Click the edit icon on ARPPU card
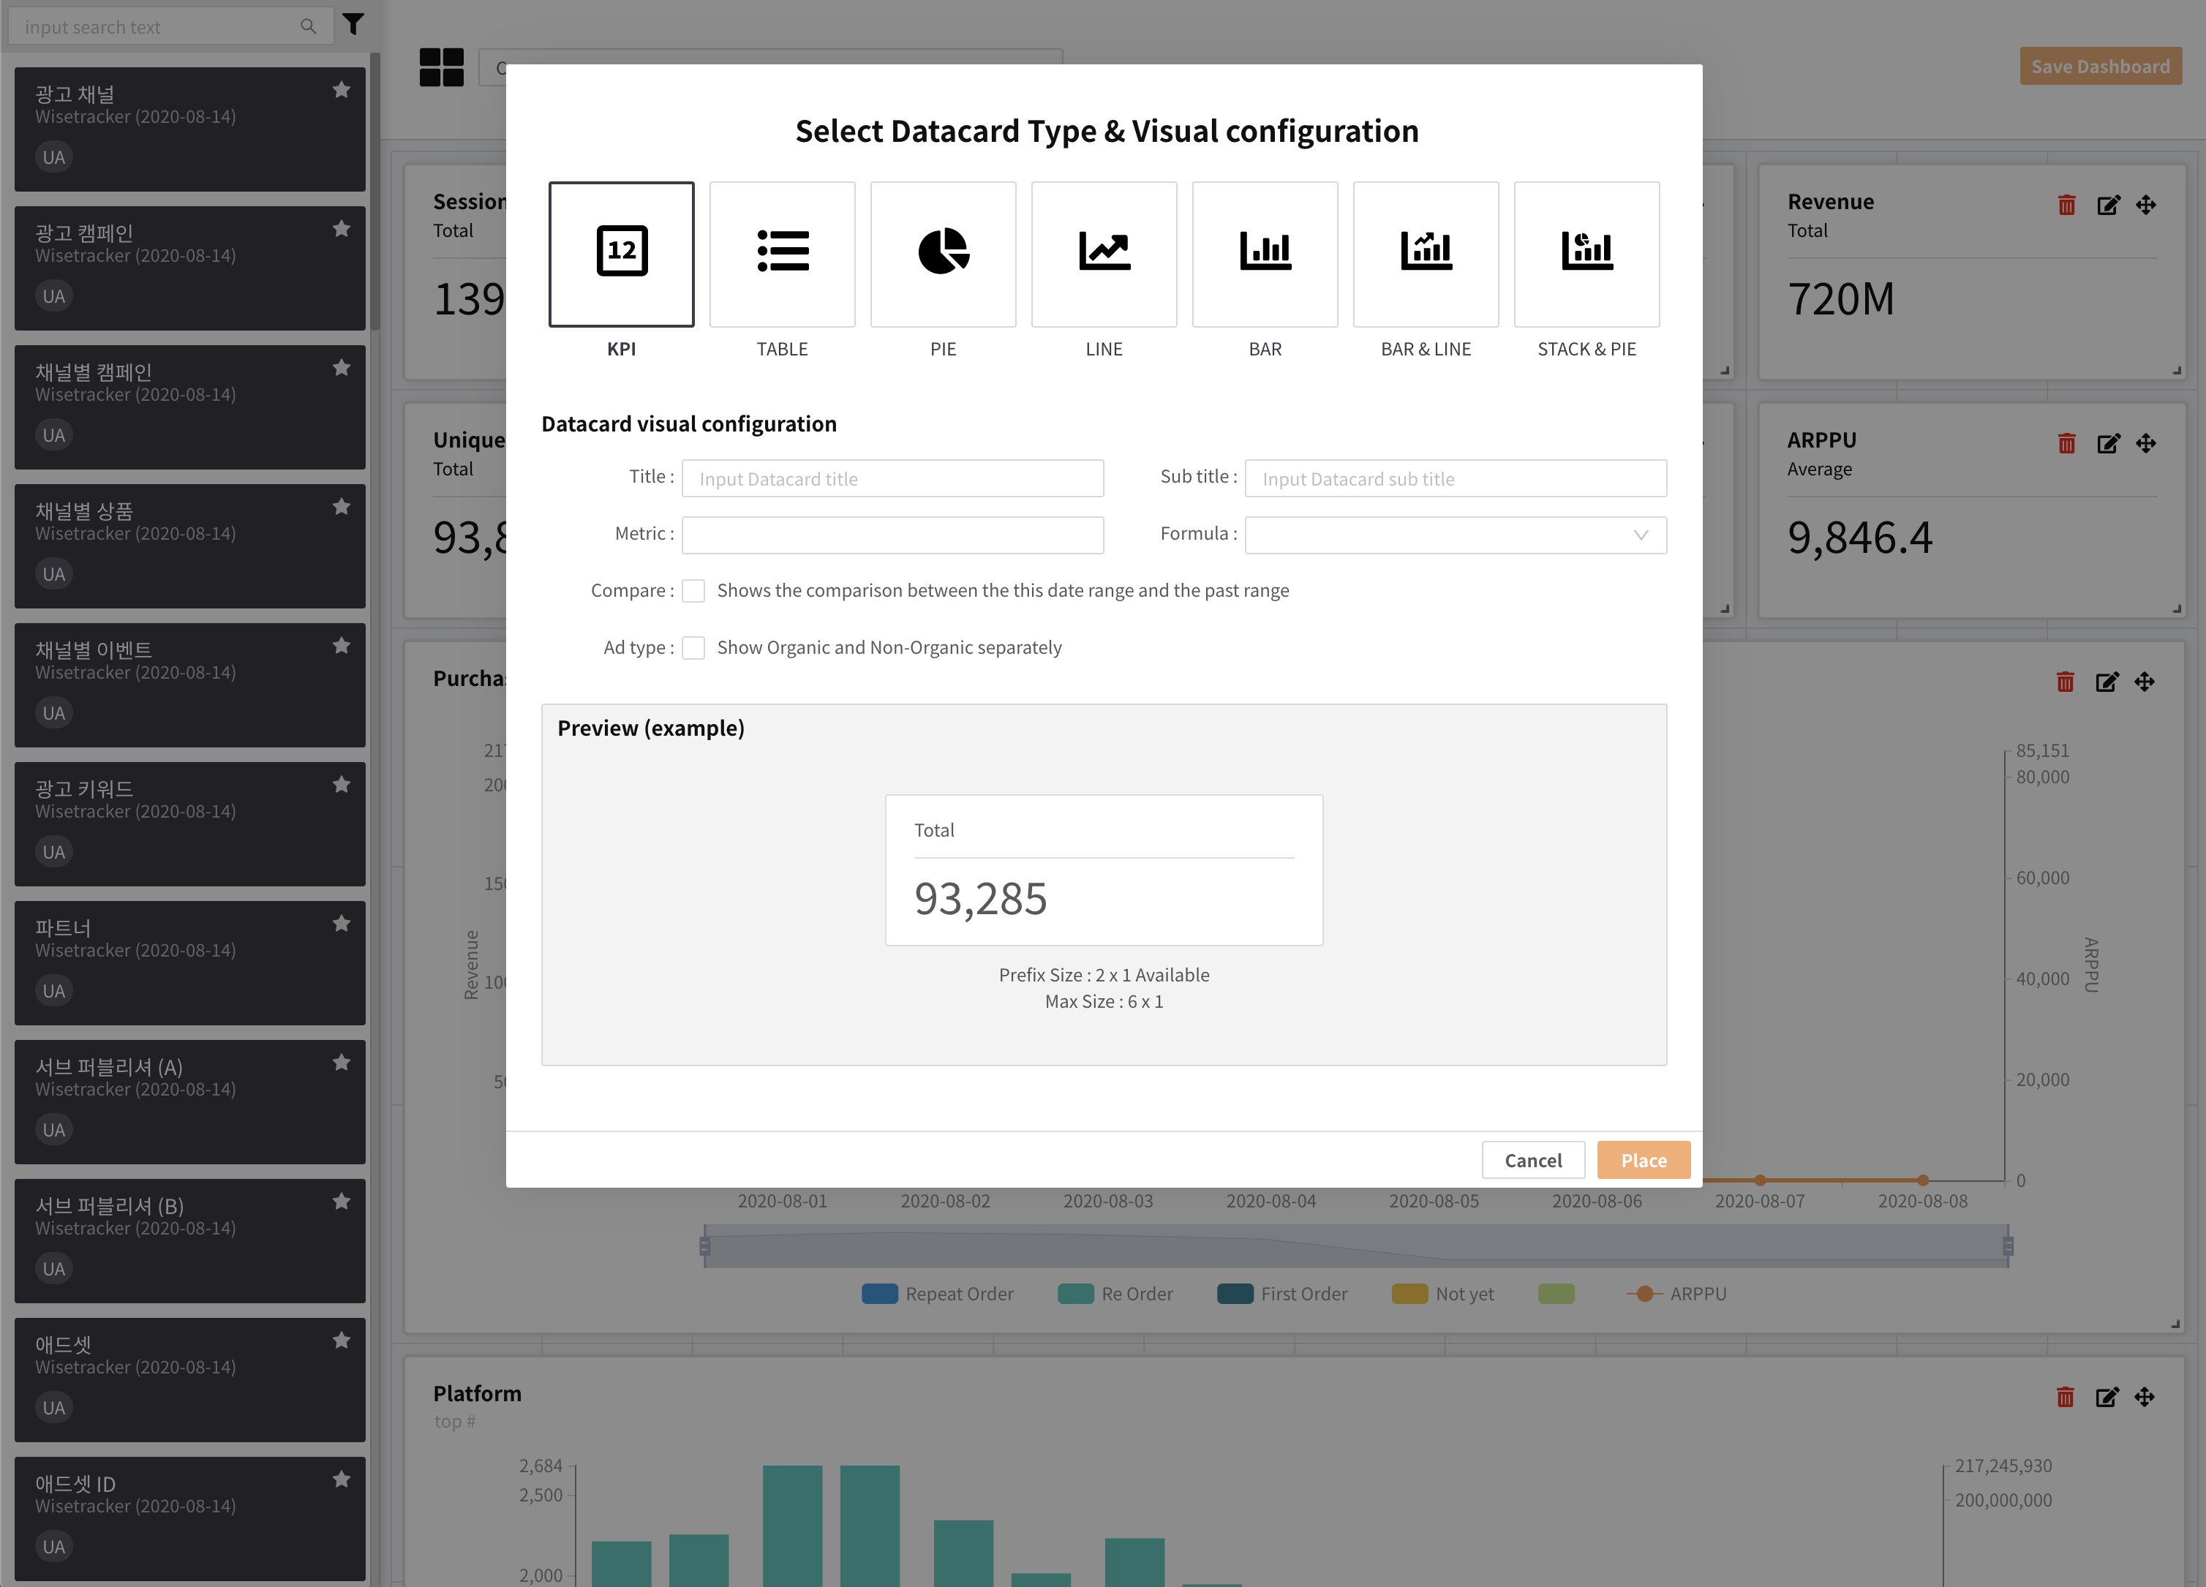Screen dimensions: 2206x1587 (2108, 443)
